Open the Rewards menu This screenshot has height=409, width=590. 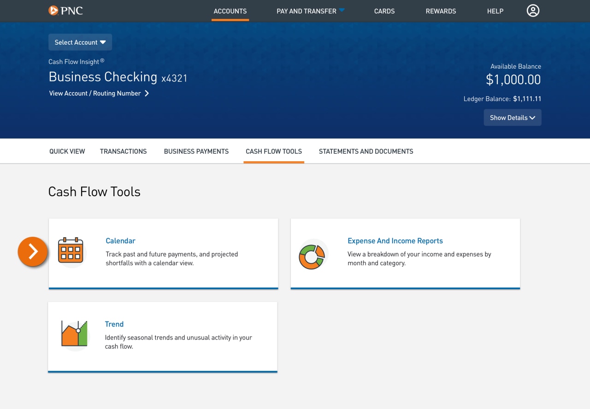pos(441,11)
